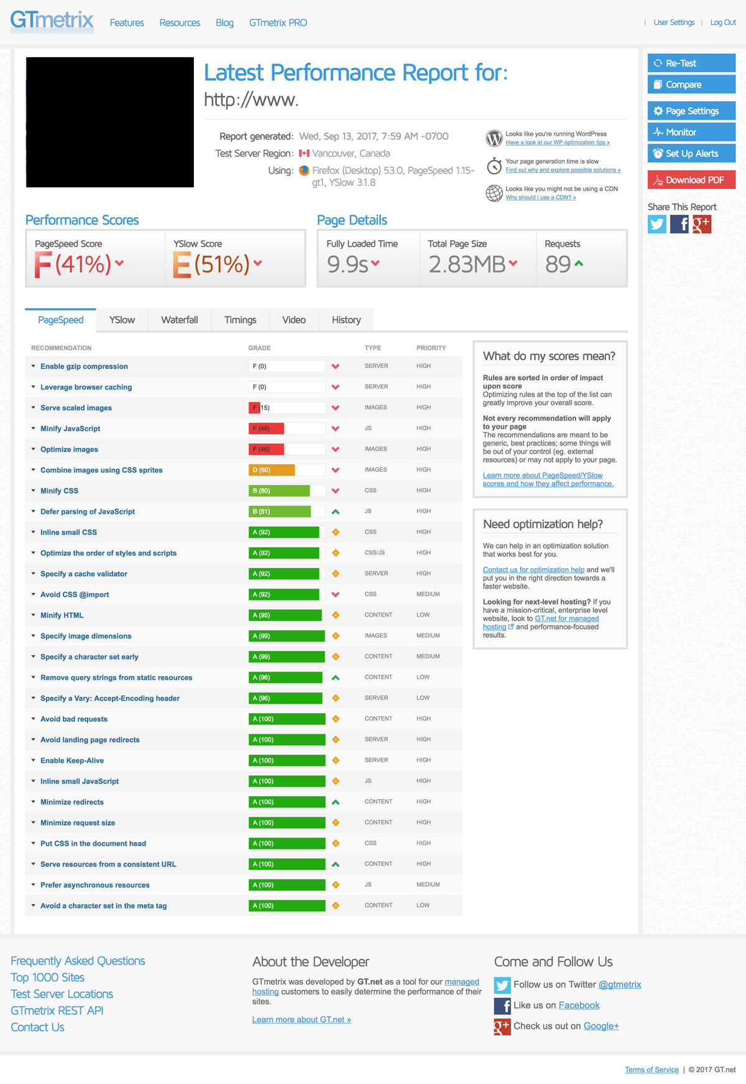746x1084 pixels.
Task: Click Contact us for optimization help link
Action: pyautogui.click(x=533, y=569)
